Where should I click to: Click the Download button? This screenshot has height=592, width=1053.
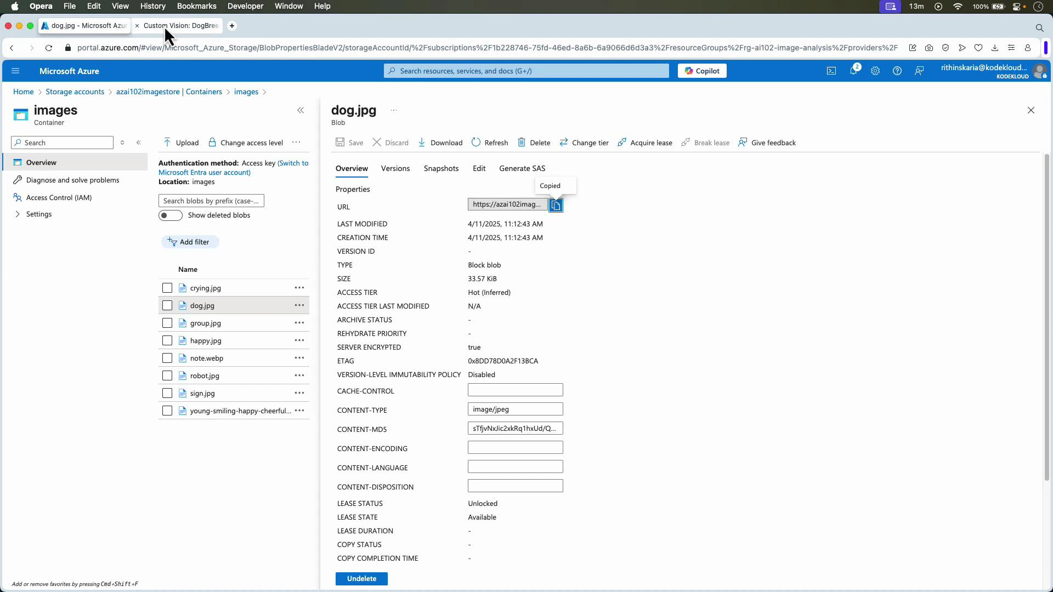pos(440,143)
